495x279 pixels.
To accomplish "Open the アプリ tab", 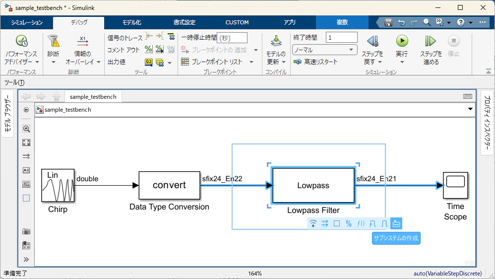I will pos(290,22).
